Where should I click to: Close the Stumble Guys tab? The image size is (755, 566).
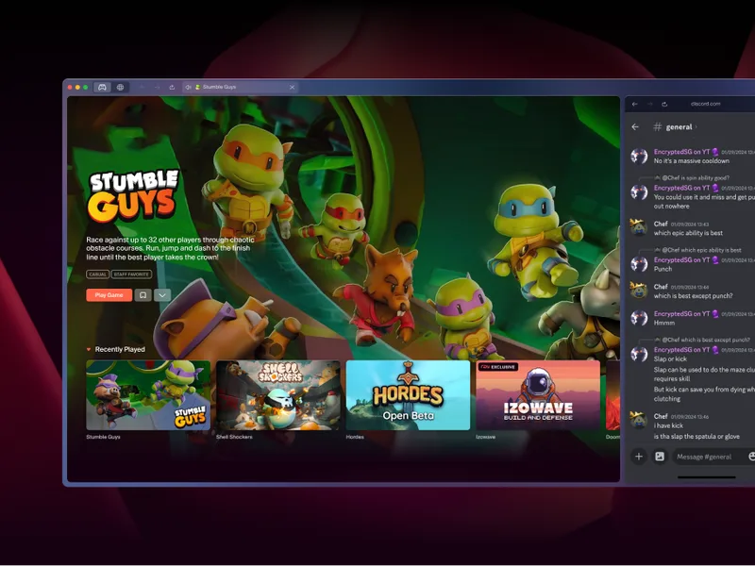pos(292,87)
